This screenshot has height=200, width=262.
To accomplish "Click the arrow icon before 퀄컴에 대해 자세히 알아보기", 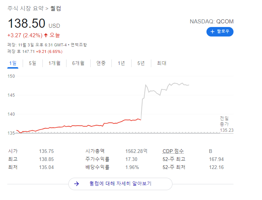I will point(76,184).
